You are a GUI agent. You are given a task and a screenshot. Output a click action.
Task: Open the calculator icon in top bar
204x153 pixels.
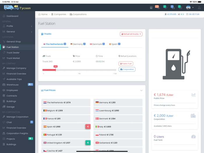pyautogui.click(x=151, y=8)
